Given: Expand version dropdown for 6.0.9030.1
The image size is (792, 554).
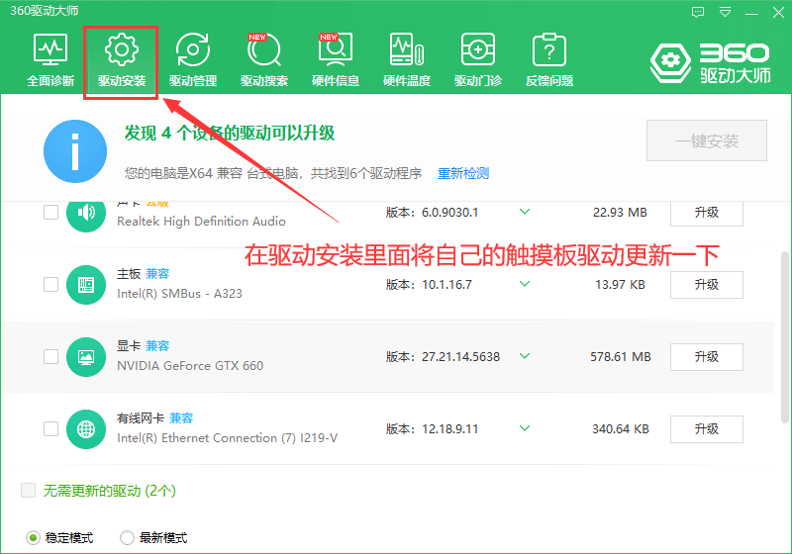Looking at the screenshot, I should tap(525, 212).
